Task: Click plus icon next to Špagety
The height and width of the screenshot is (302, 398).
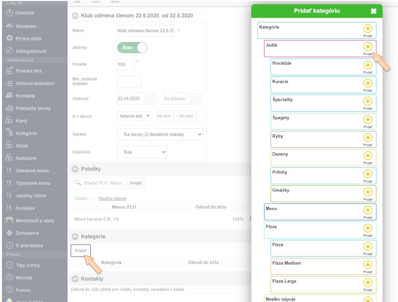Action: [367, 119]
